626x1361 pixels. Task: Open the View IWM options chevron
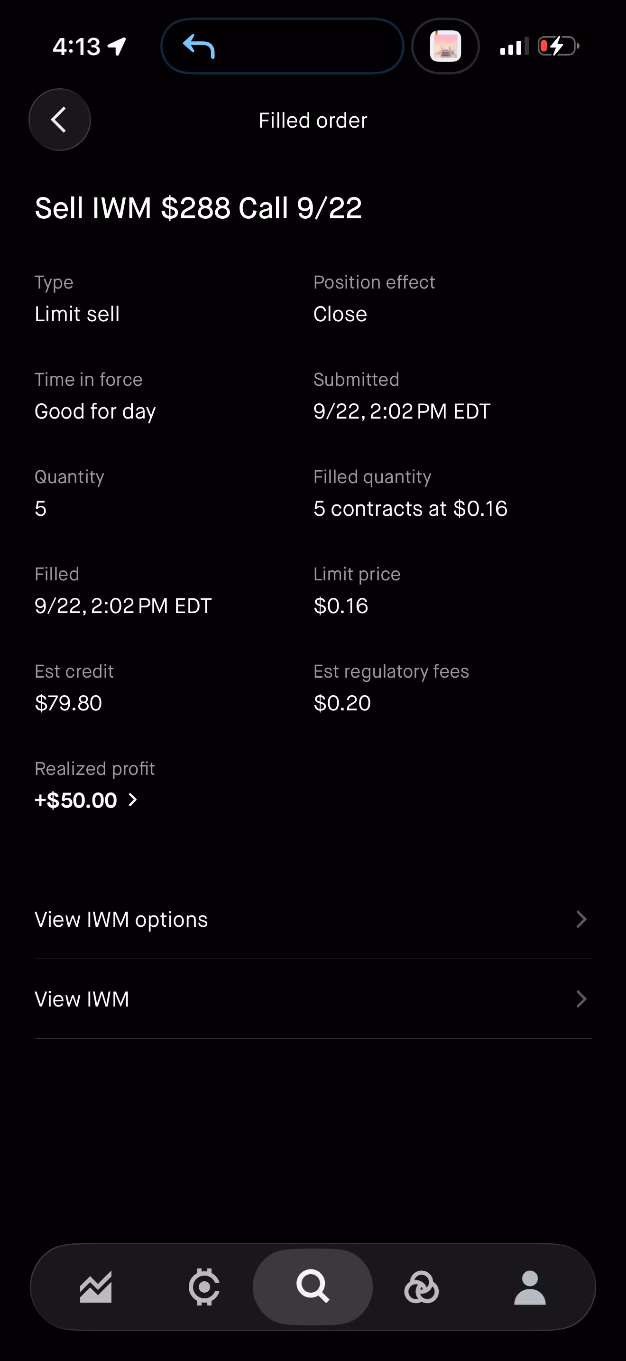click(581, 919)
